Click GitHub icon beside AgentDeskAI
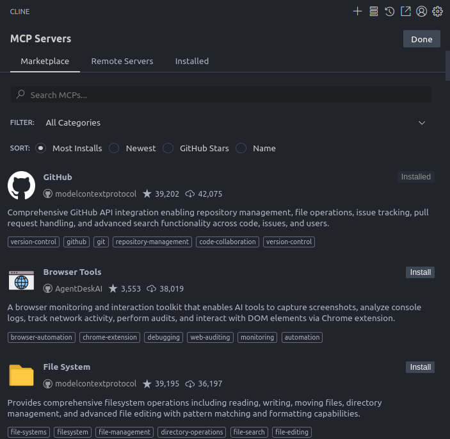The image size is (450, 439). tap(47, 288)
